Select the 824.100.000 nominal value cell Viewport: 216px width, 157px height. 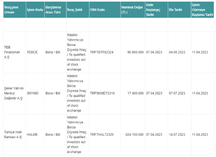tap(133, 135)
